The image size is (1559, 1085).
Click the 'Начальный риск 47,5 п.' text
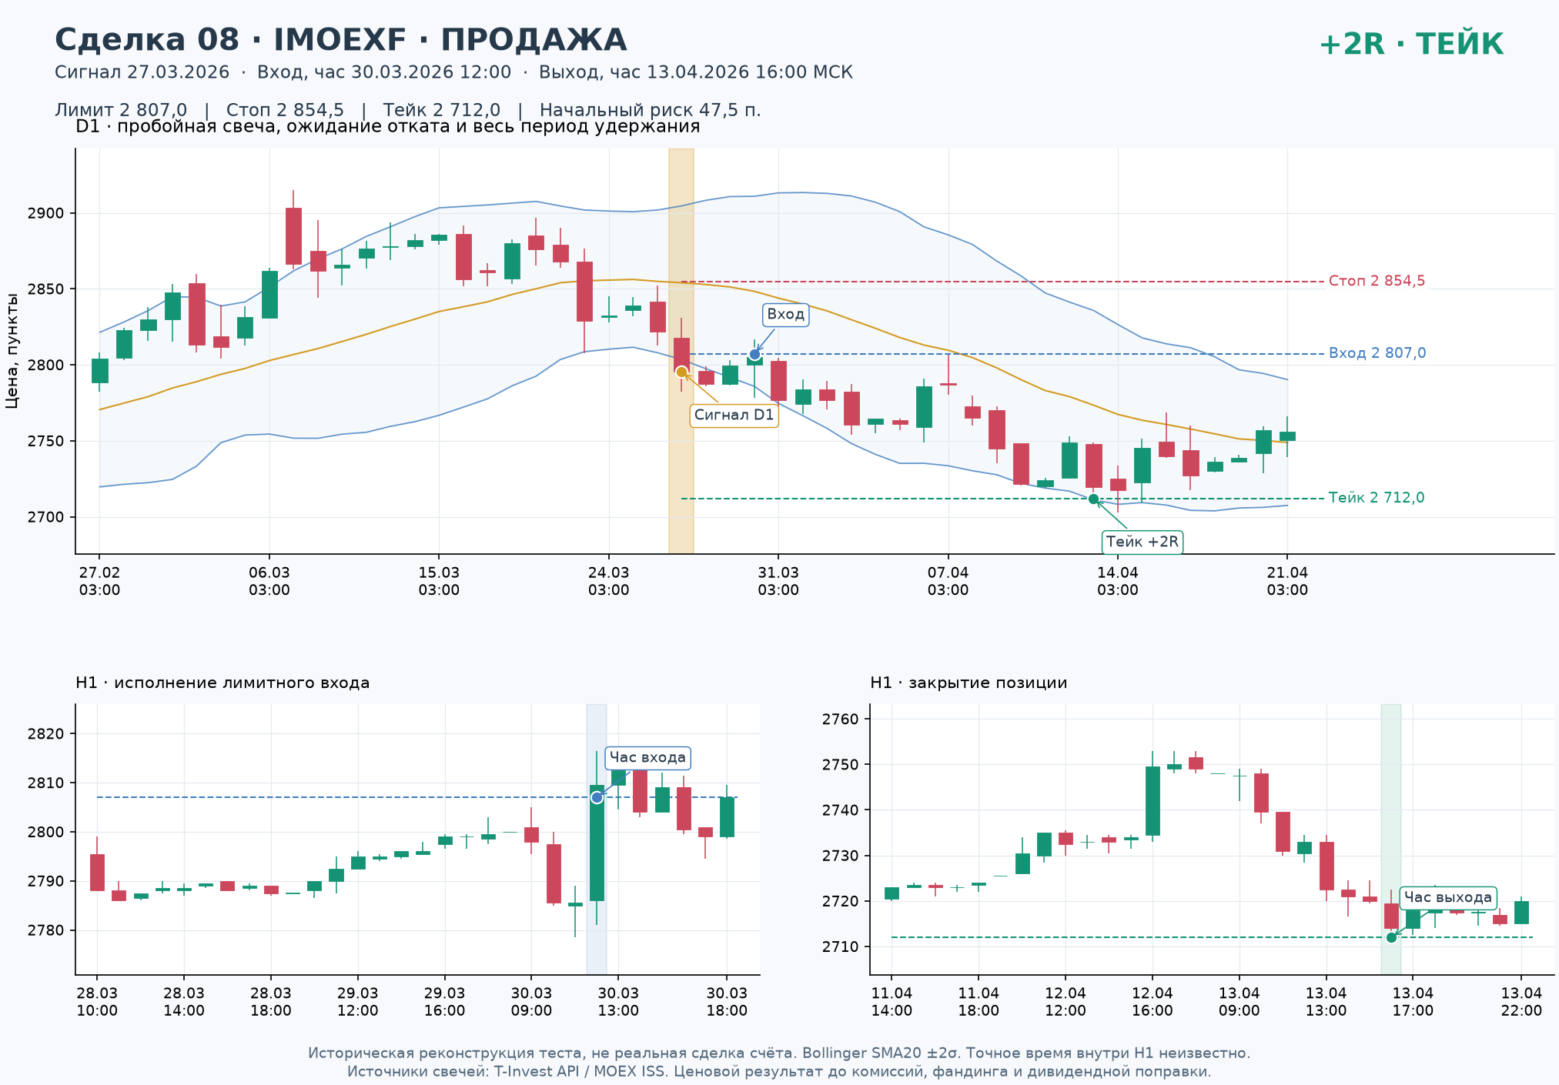click(650, 110)
